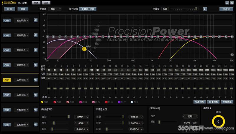Select EQ band node 16 on the curve
Screen dimensions: 236x134
coord(140,36)
